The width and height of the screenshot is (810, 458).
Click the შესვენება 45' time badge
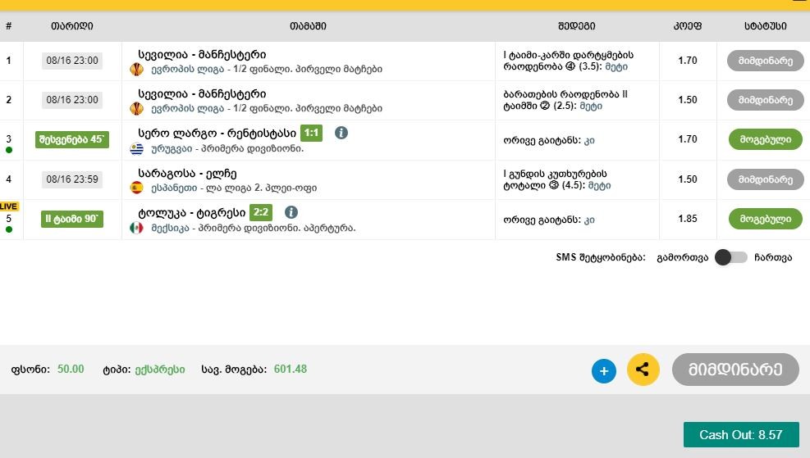71,139
